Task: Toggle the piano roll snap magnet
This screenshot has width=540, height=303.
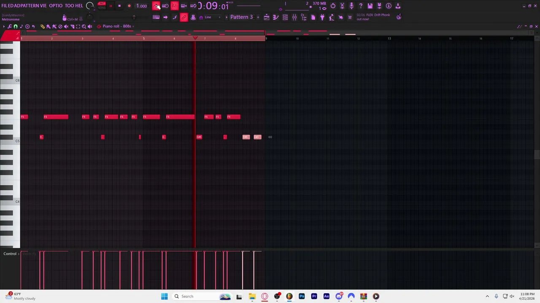Action: tap(15, 26)
